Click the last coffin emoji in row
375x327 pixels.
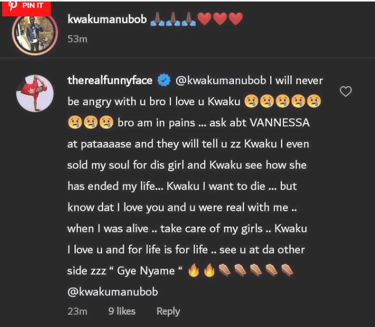[x=287, y=270]
